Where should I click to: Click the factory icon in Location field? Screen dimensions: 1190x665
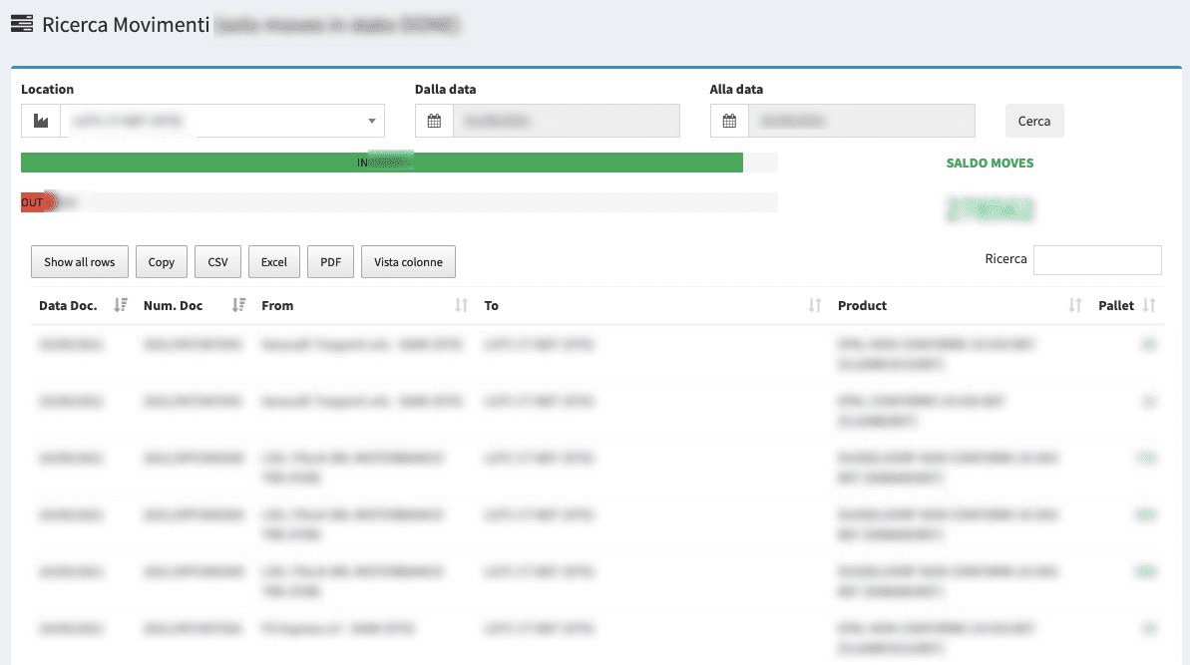(x=41, y=121)
